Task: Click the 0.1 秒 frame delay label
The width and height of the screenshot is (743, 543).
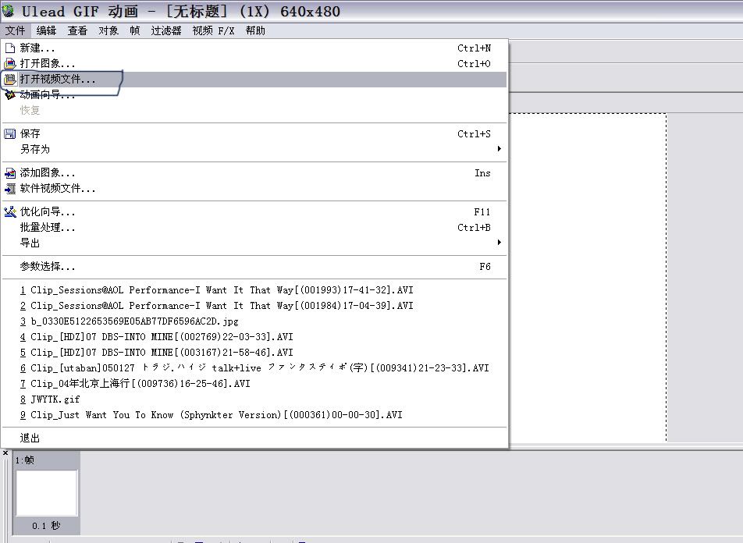Action: pos(46,526)
